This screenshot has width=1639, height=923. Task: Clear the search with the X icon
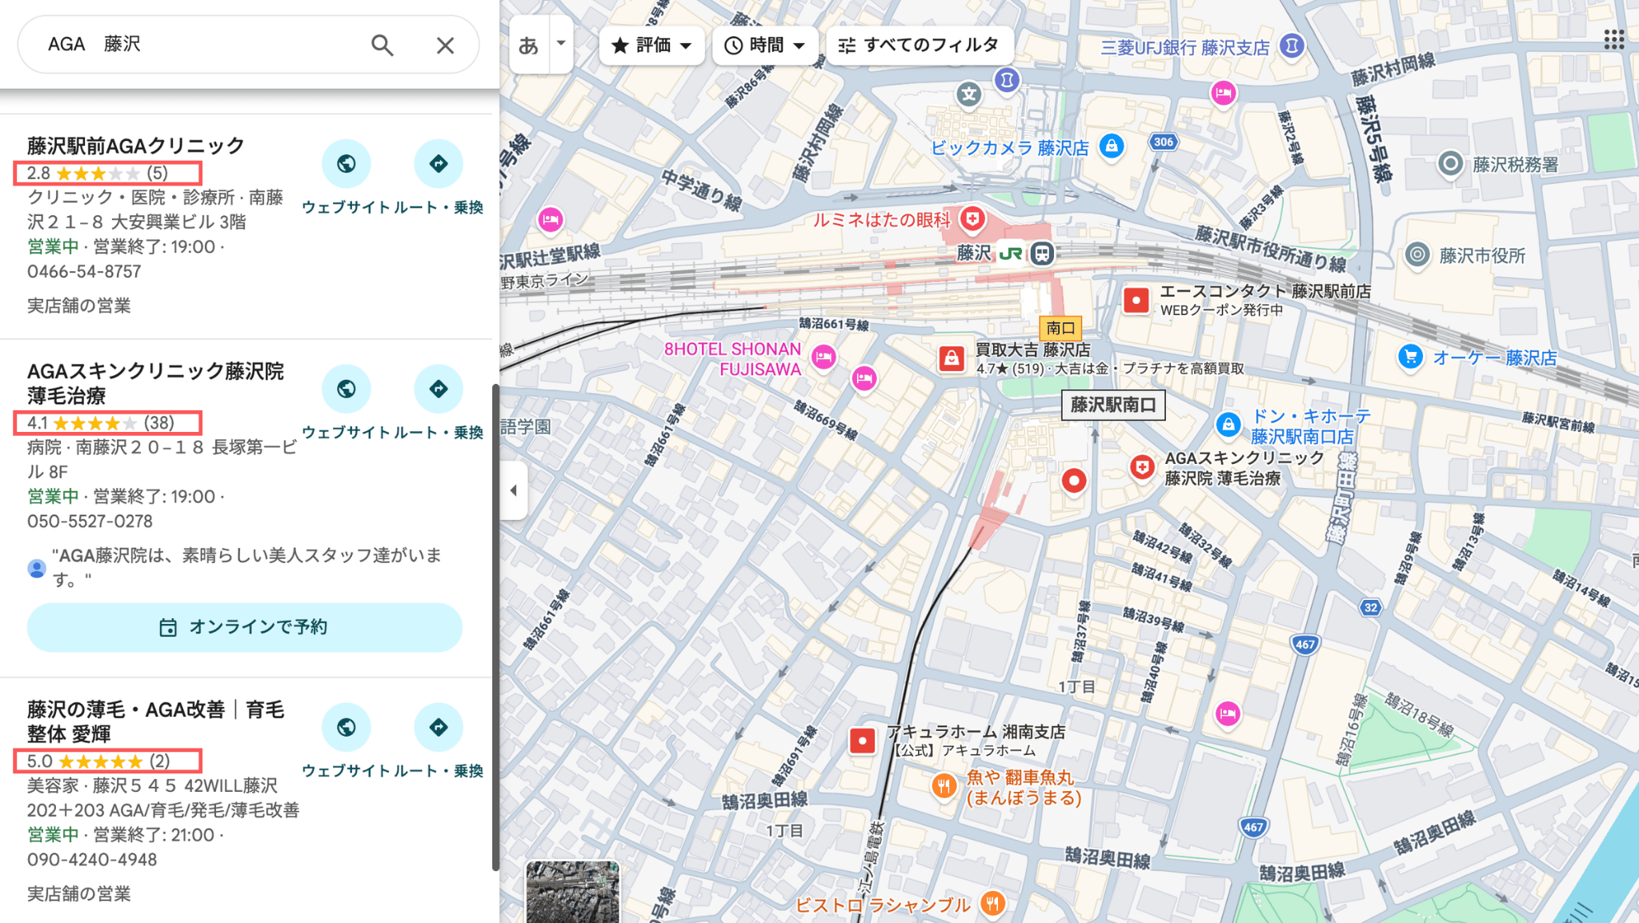tap(445, 46)
